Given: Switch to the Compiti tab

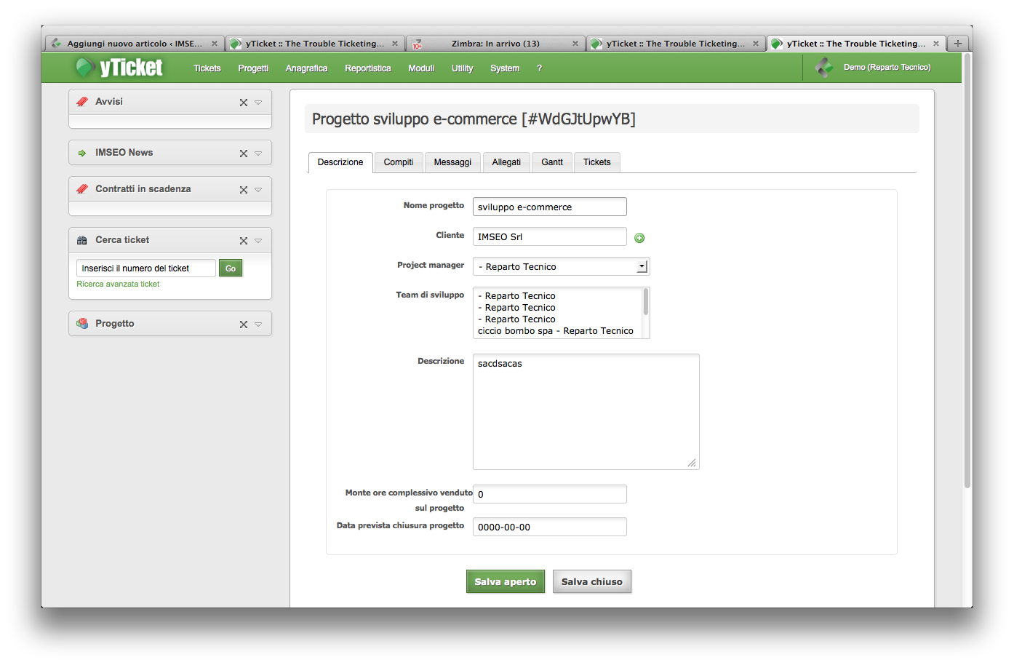Looking at the screenshot, I should click(x=398, y=162).
